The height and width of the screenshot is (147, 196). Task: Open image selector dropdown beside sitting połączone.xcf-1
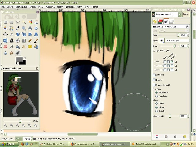[180, 14]
